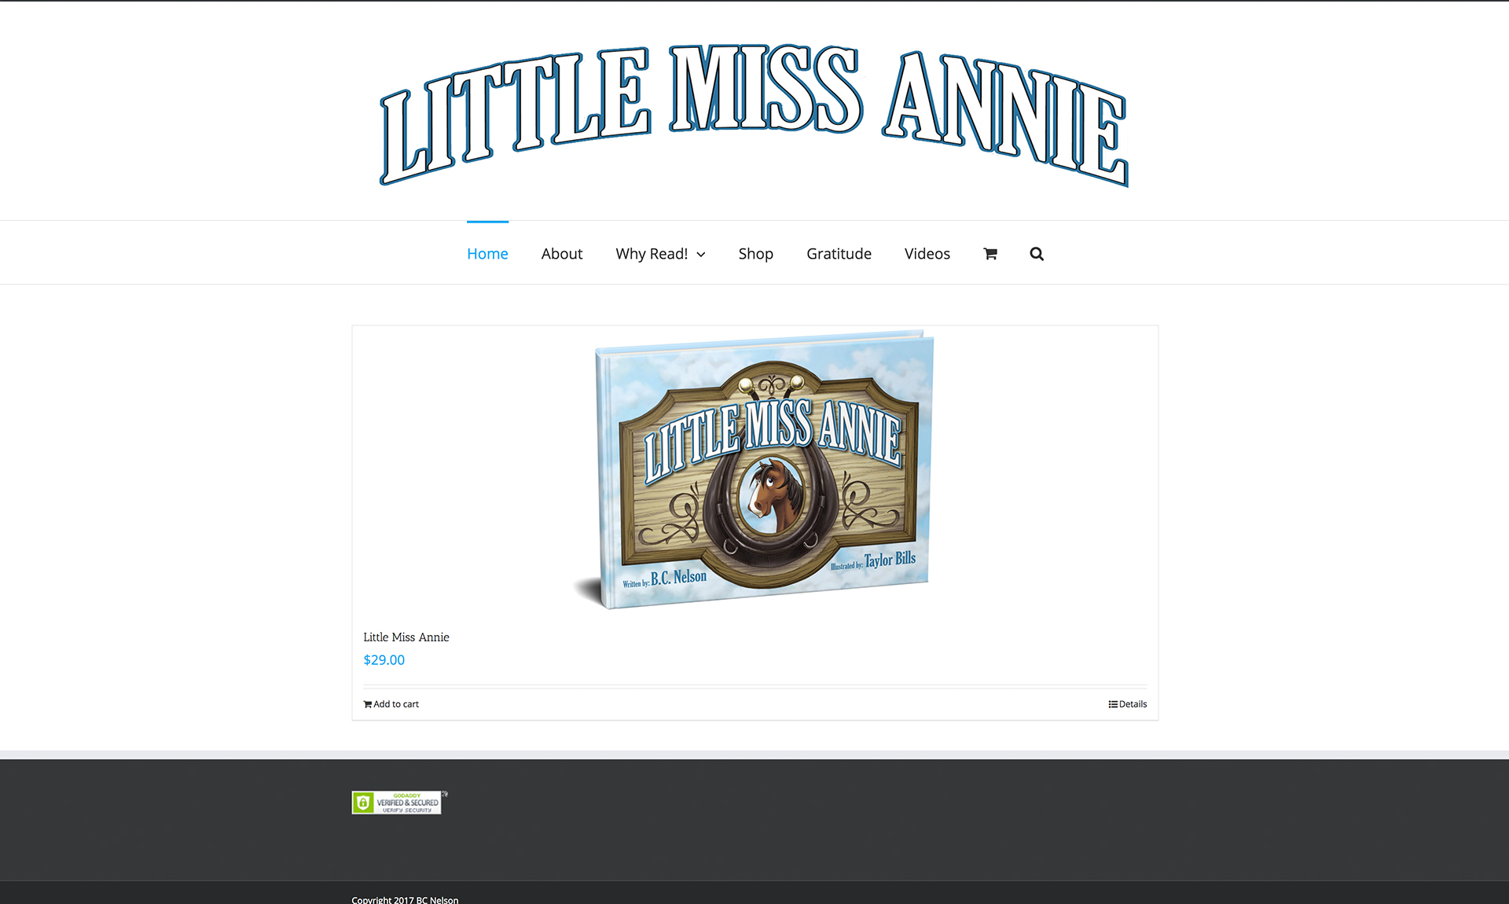
Task: Go to the Home menu item
Action: 487,254
